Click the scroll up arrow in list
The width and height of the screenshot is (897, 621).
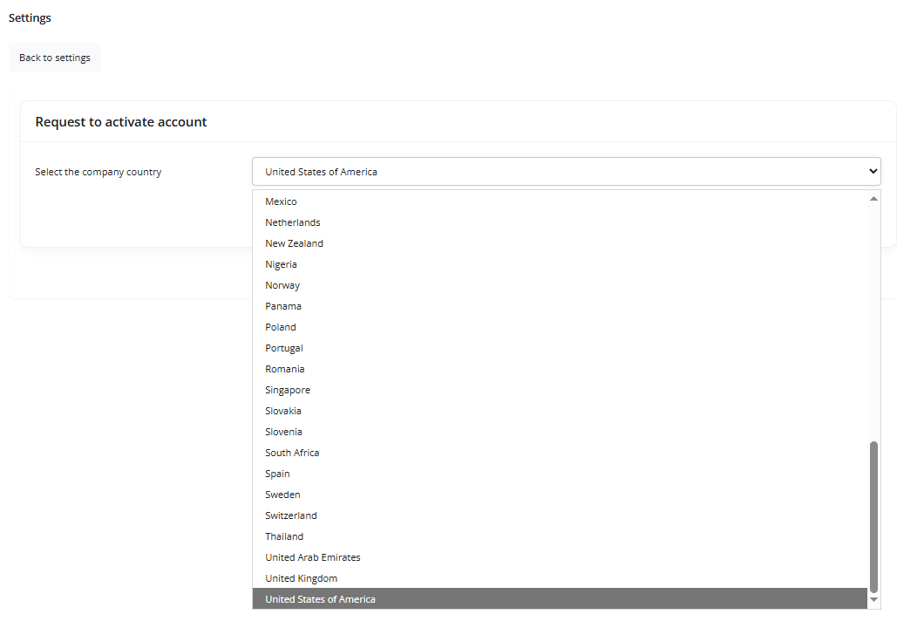(x=873, y=199)
